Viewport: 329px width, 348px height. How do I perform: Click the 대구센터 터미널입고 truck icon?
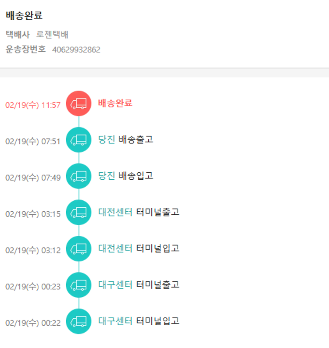(79, 321)
